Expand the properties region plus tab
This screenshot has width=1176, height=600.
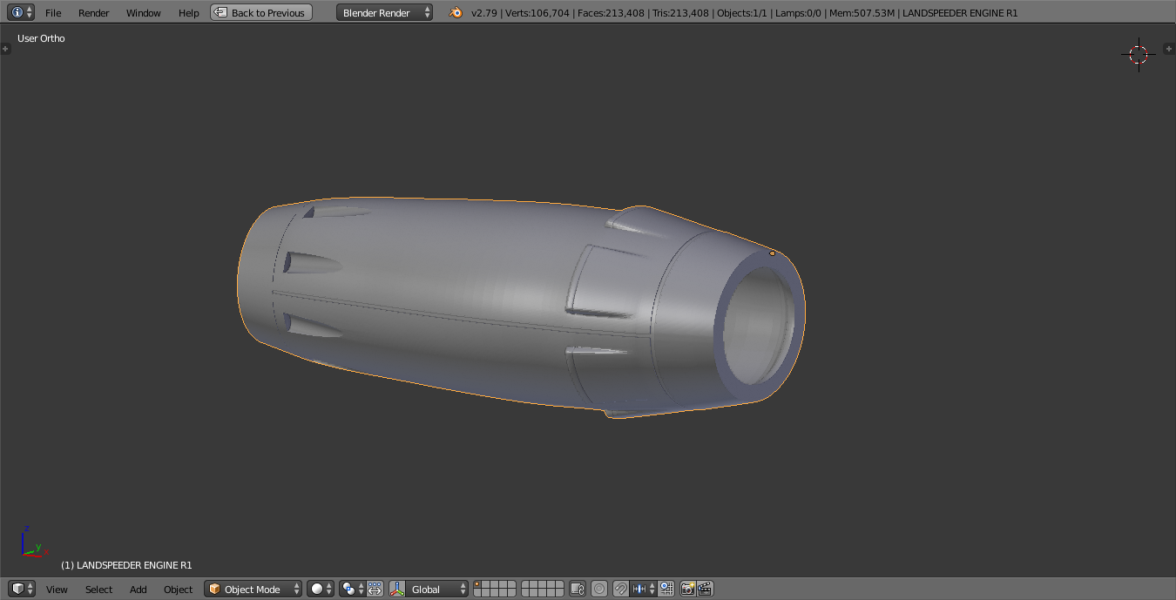[1171, 49]
